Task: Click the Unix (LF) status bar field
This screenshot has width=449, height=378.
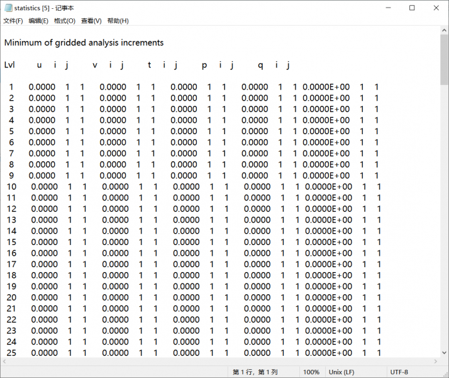Action: (341, 372)
